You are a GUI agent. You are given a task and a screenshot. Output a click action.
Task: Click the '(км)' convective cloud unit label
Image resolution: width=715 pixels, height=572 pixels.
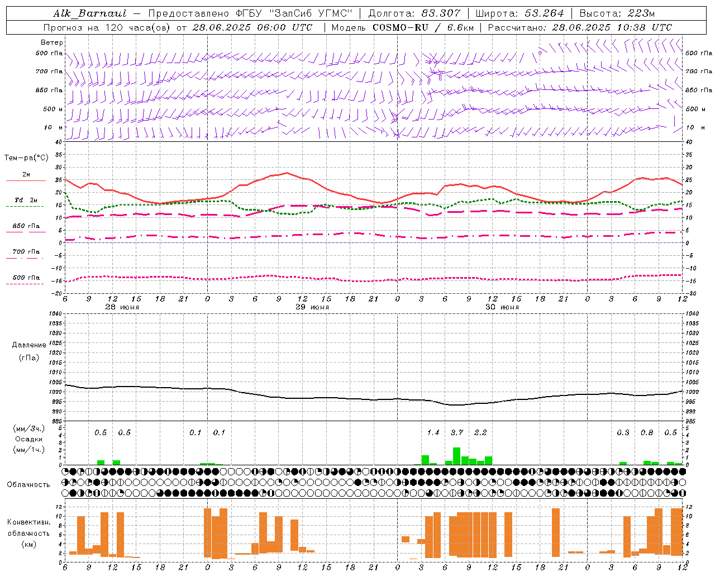[x=29, y=544]
